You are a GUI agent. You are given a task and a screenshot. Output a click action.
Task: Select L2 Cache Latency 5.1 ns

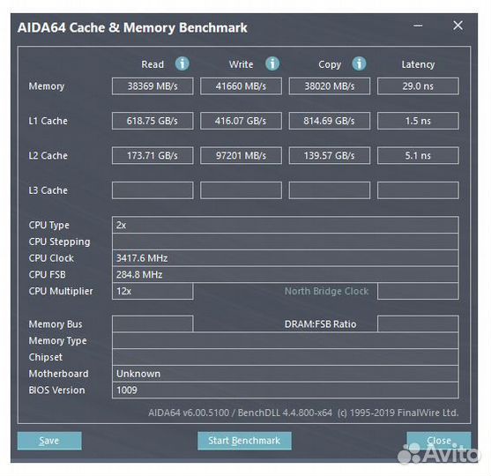tap(418, 156)
